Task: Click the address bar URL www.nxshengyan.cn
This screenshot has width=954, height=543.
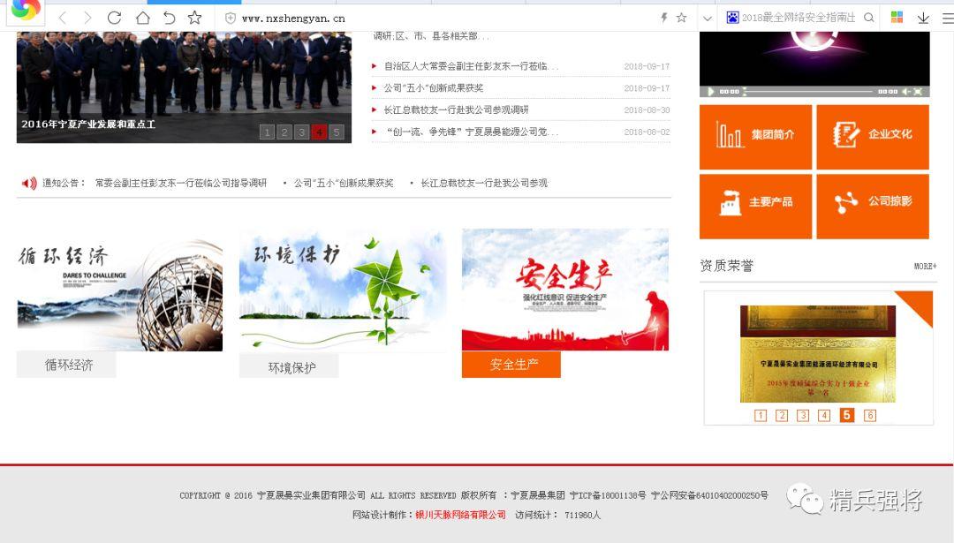Action: point(293,19)
